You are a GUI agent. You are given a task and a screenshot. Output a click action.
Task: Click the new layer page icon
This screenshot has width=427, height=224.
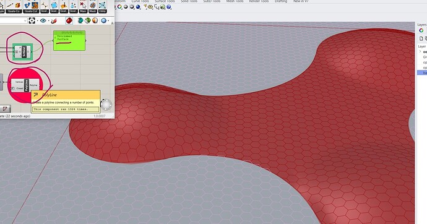pos(421,38)
